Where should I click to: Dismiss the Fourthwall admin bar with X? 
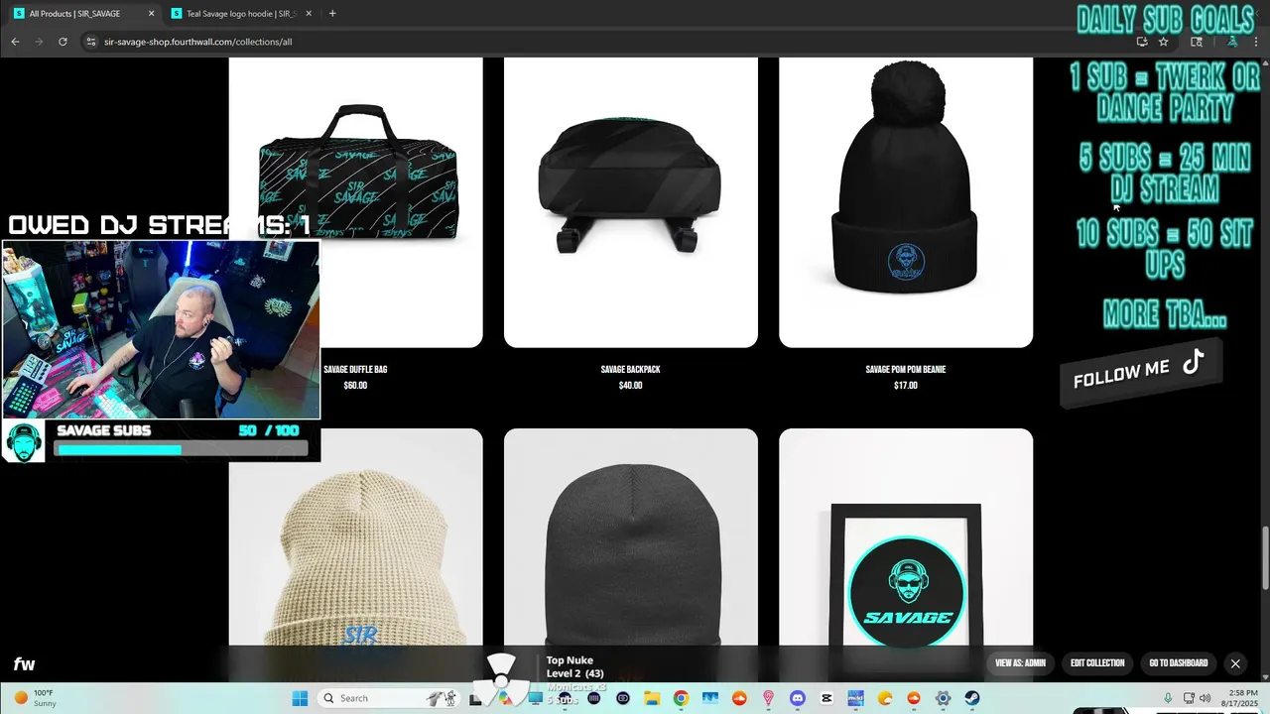[1235, 663]
